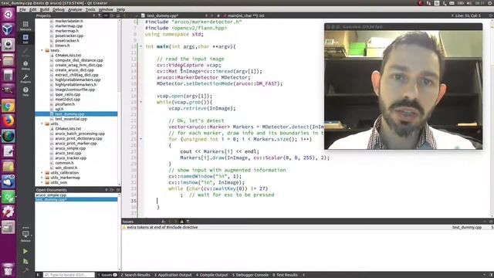
Task: Open the Trash from the dock
Action: [8, 270]
